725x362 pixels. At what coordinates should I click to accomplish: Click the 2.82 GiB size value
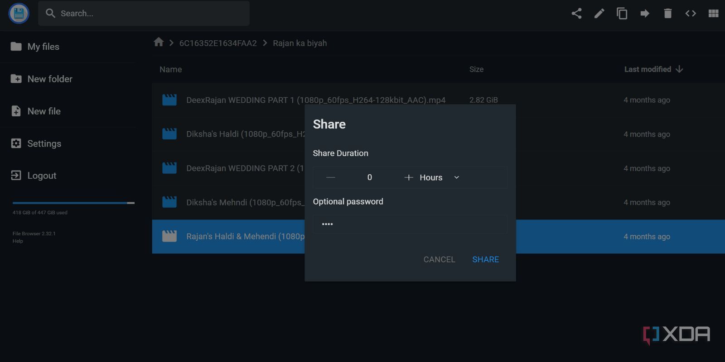coord(483,100)
